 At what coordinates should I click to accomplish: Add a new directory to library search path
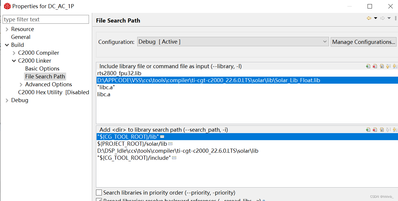click(x=368, y=130)
